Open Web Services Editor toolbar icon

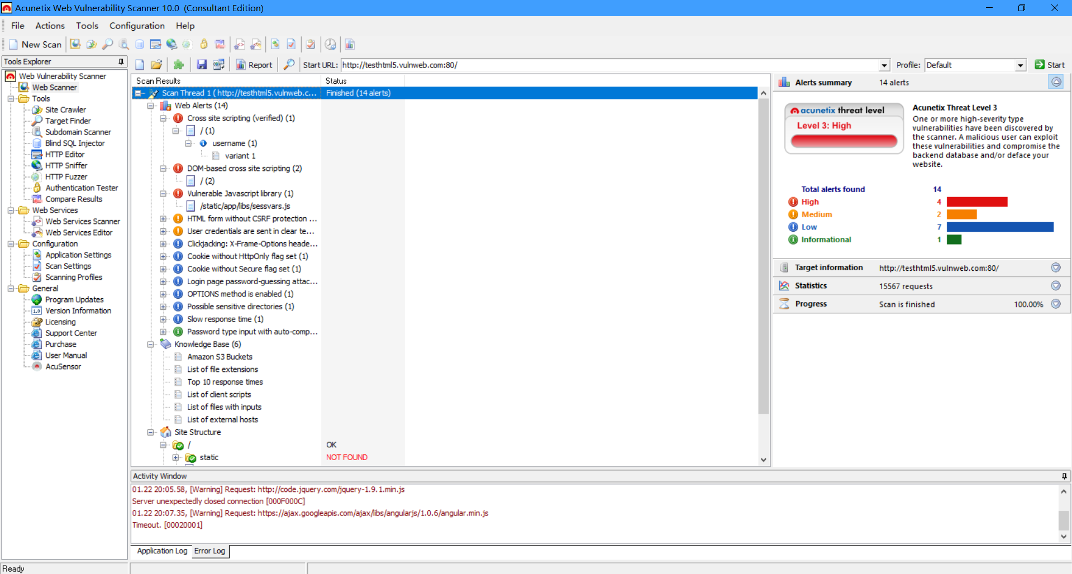tap(256, 45)
